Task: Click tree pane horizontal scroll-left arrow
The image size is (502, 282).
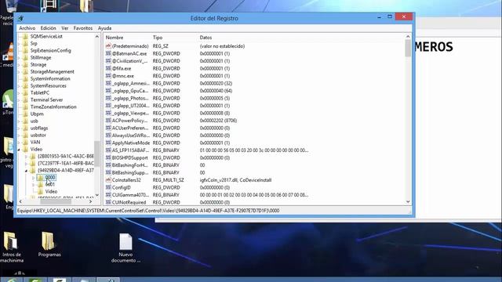Action: 21,202
